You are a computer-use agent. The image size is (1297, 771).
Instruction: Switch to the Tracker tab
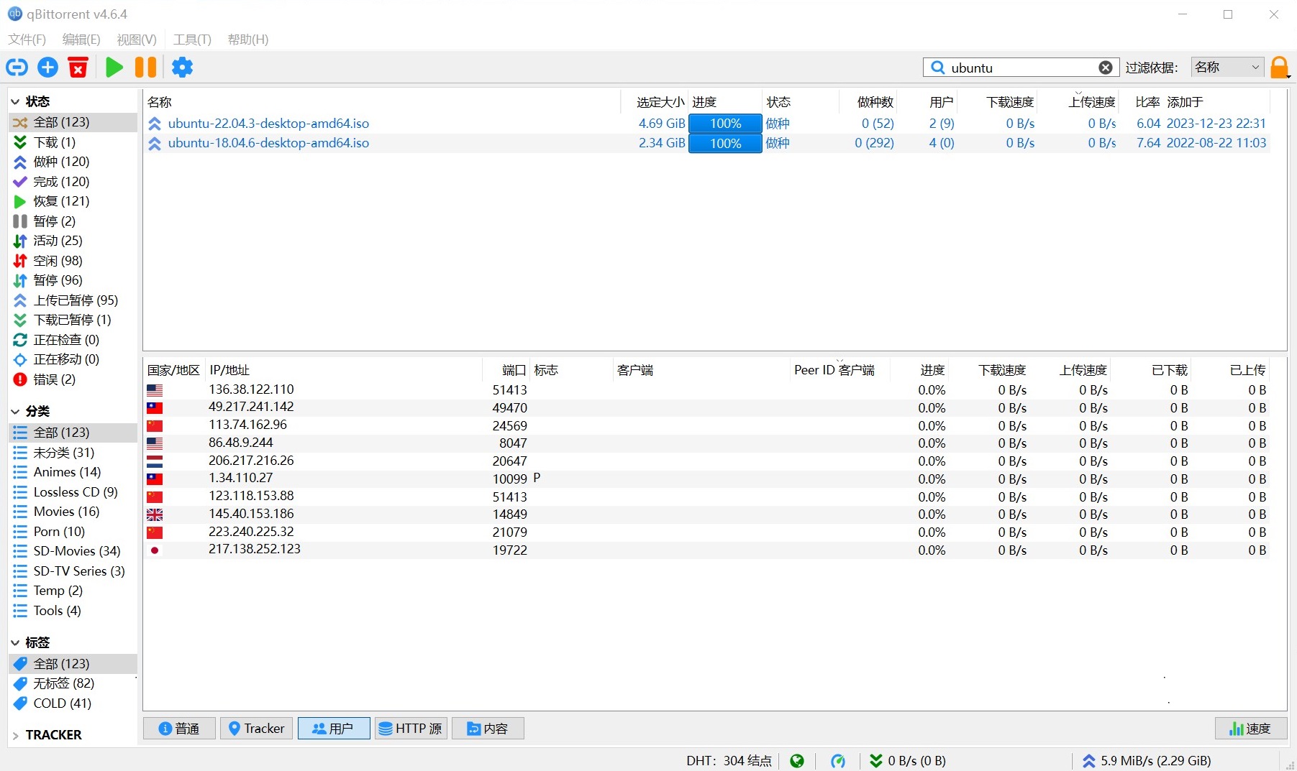tap(256, 728)
